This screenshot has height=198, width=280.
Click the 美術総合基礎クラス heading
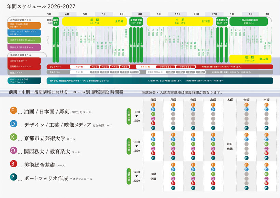[x=20, y=55]
